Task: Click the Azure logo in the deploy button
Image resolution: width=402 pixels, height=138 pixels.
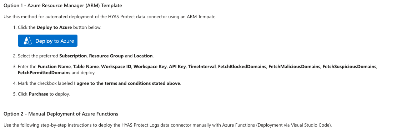Action: (x=28, y=41)
